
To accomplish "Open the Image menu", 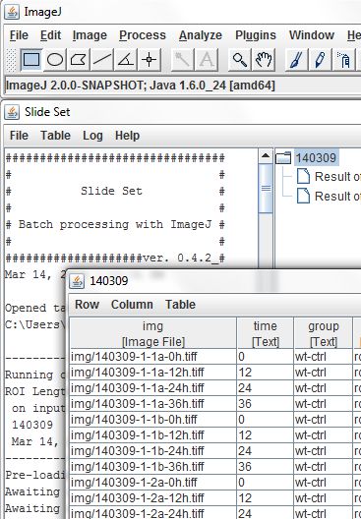I will (x=90, y=35).
